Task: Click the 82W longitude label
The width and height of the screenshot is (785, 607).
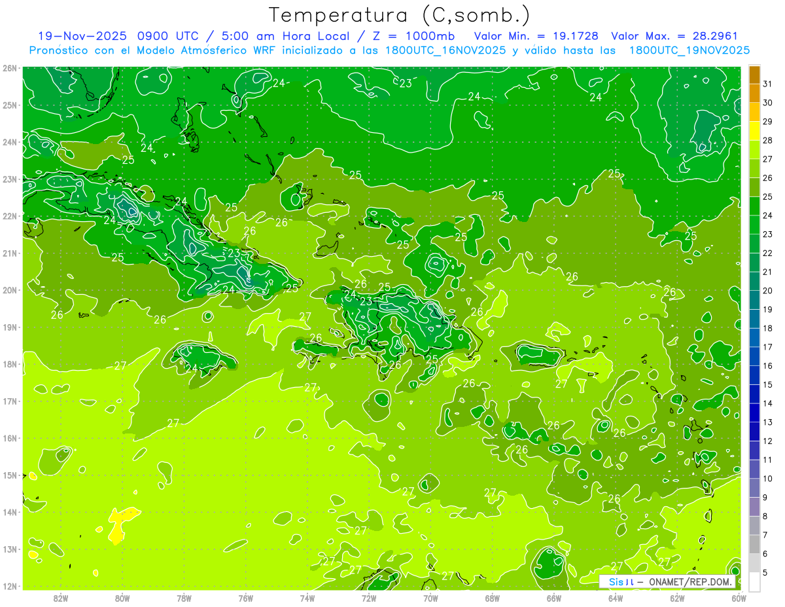Action: tap(61, 597)
